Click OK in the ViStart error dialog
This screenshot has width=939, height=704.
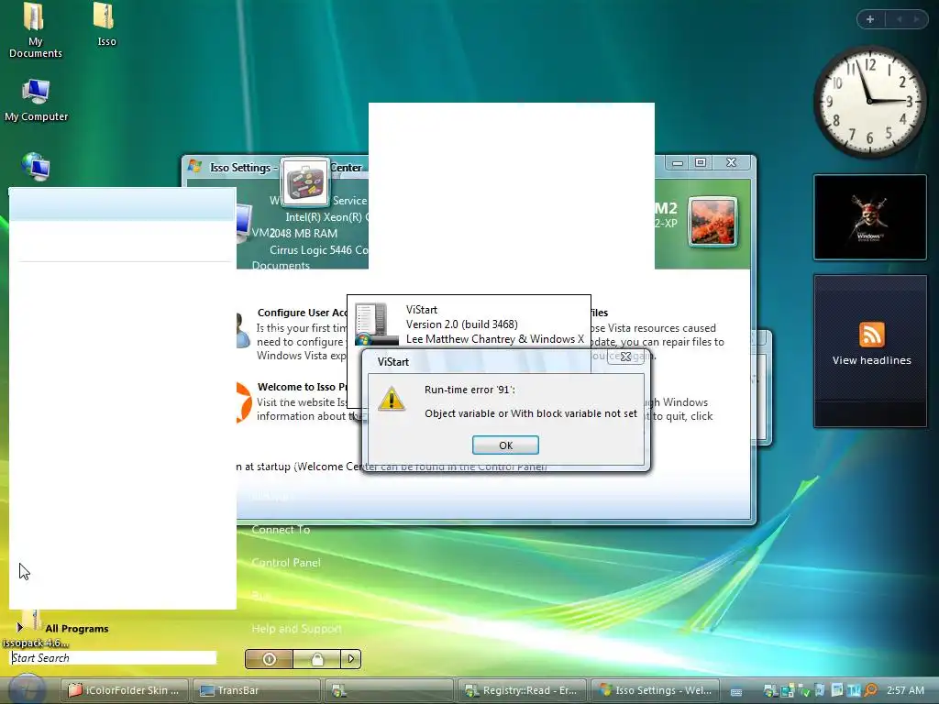pos(505,445)
